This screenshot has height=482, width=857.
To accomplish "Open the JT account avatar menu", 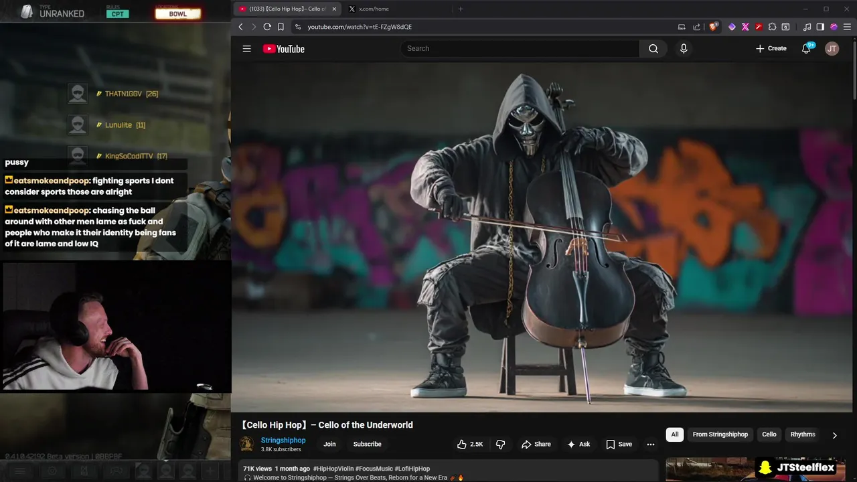I will click(832, 48).
